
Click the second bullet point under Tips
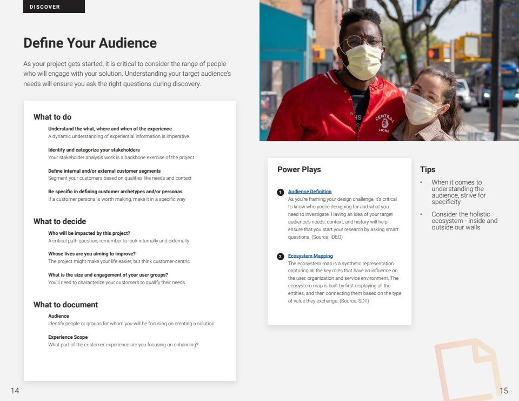421,214
